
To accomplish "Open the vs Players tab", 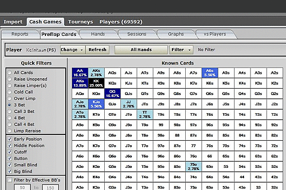I will point(215,34).
